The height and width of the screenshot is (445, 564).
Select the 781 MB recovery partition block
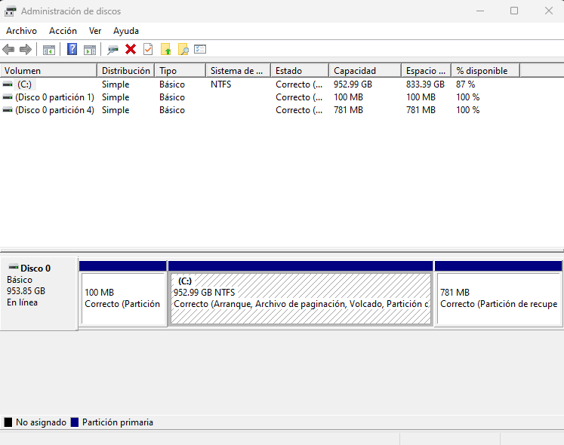pyautogui.click(x=498, y=299)
